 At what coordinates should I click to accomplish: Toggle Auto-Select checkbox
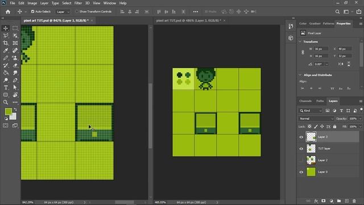(33, 11)
